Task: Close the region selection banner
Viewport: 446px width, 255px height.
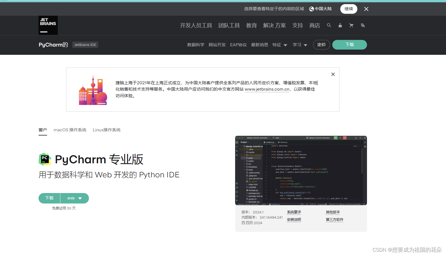Action: 366,9
